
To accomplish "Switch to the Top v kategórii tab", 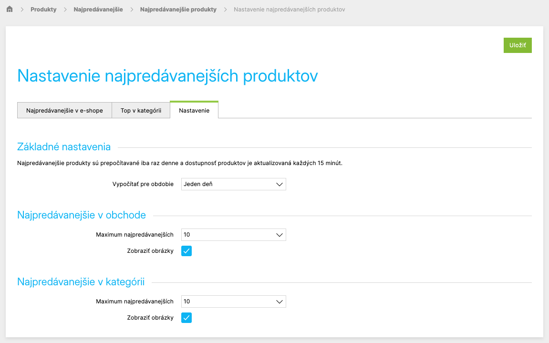I will tap(141, 110).
